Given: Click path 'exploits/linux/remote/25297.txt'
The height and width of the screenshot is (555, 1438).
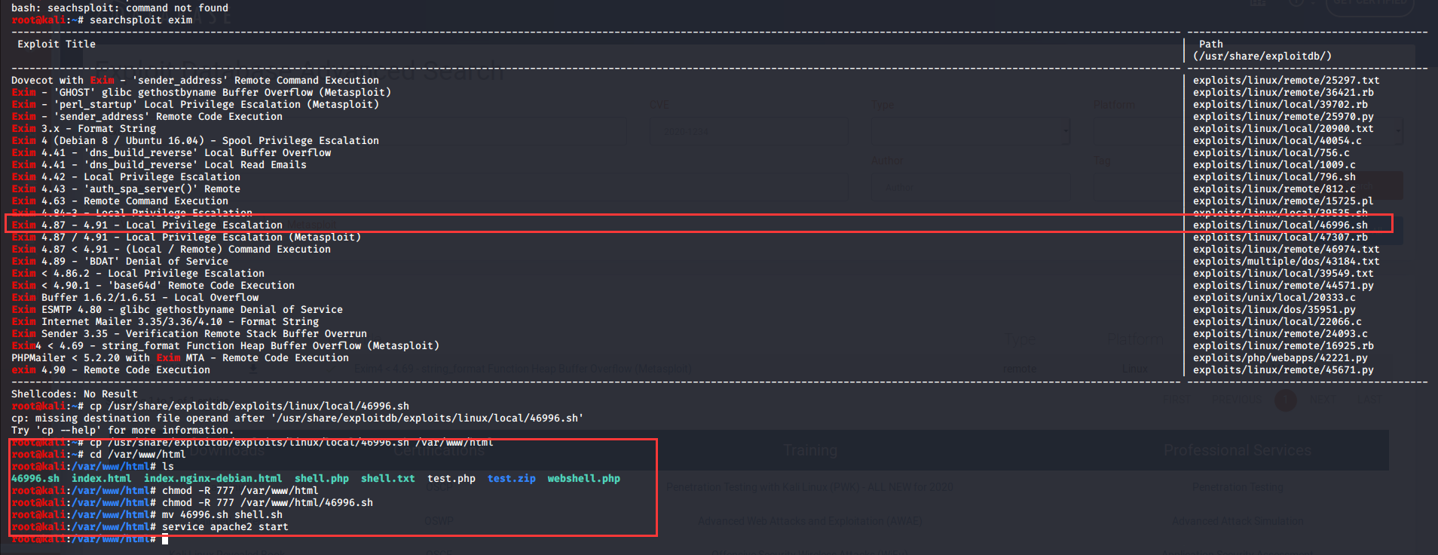Looking at the screenshot, I should (1286, 81).
